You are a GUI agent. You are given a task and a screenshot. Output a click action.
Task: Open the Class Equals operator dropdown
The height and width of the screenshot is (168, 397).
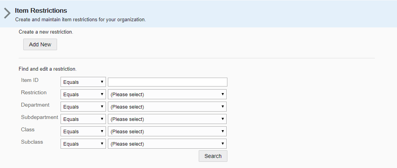pos(83,131)
